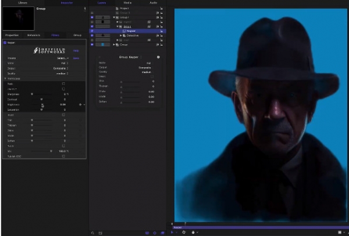The image size is (349, 236).
Task: Collapse the Preprocess section disclosure triangle
Action: coord(5,79)
